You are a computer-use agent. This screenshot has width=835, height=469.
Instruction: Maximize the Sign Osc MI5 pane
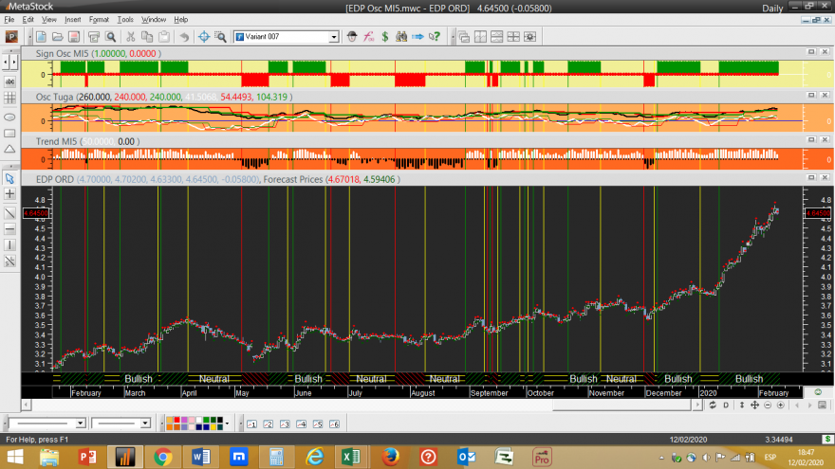(811, 51)
